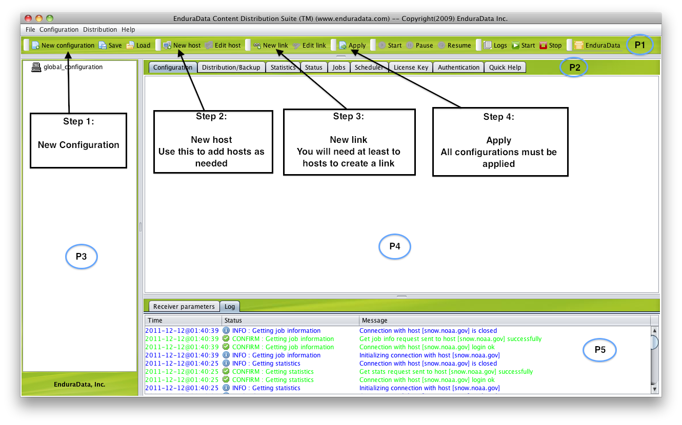Open the Configuration menu in menu bar

(59, 30)
